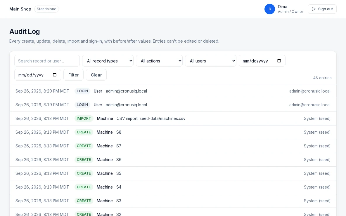
Task: Open the All record types dropdown
Action: (108, 61)
